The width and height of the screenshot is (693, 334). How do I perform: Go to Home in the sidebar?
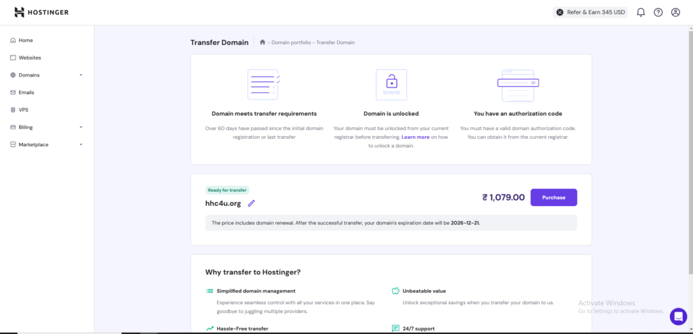click(x=26, y=40)
